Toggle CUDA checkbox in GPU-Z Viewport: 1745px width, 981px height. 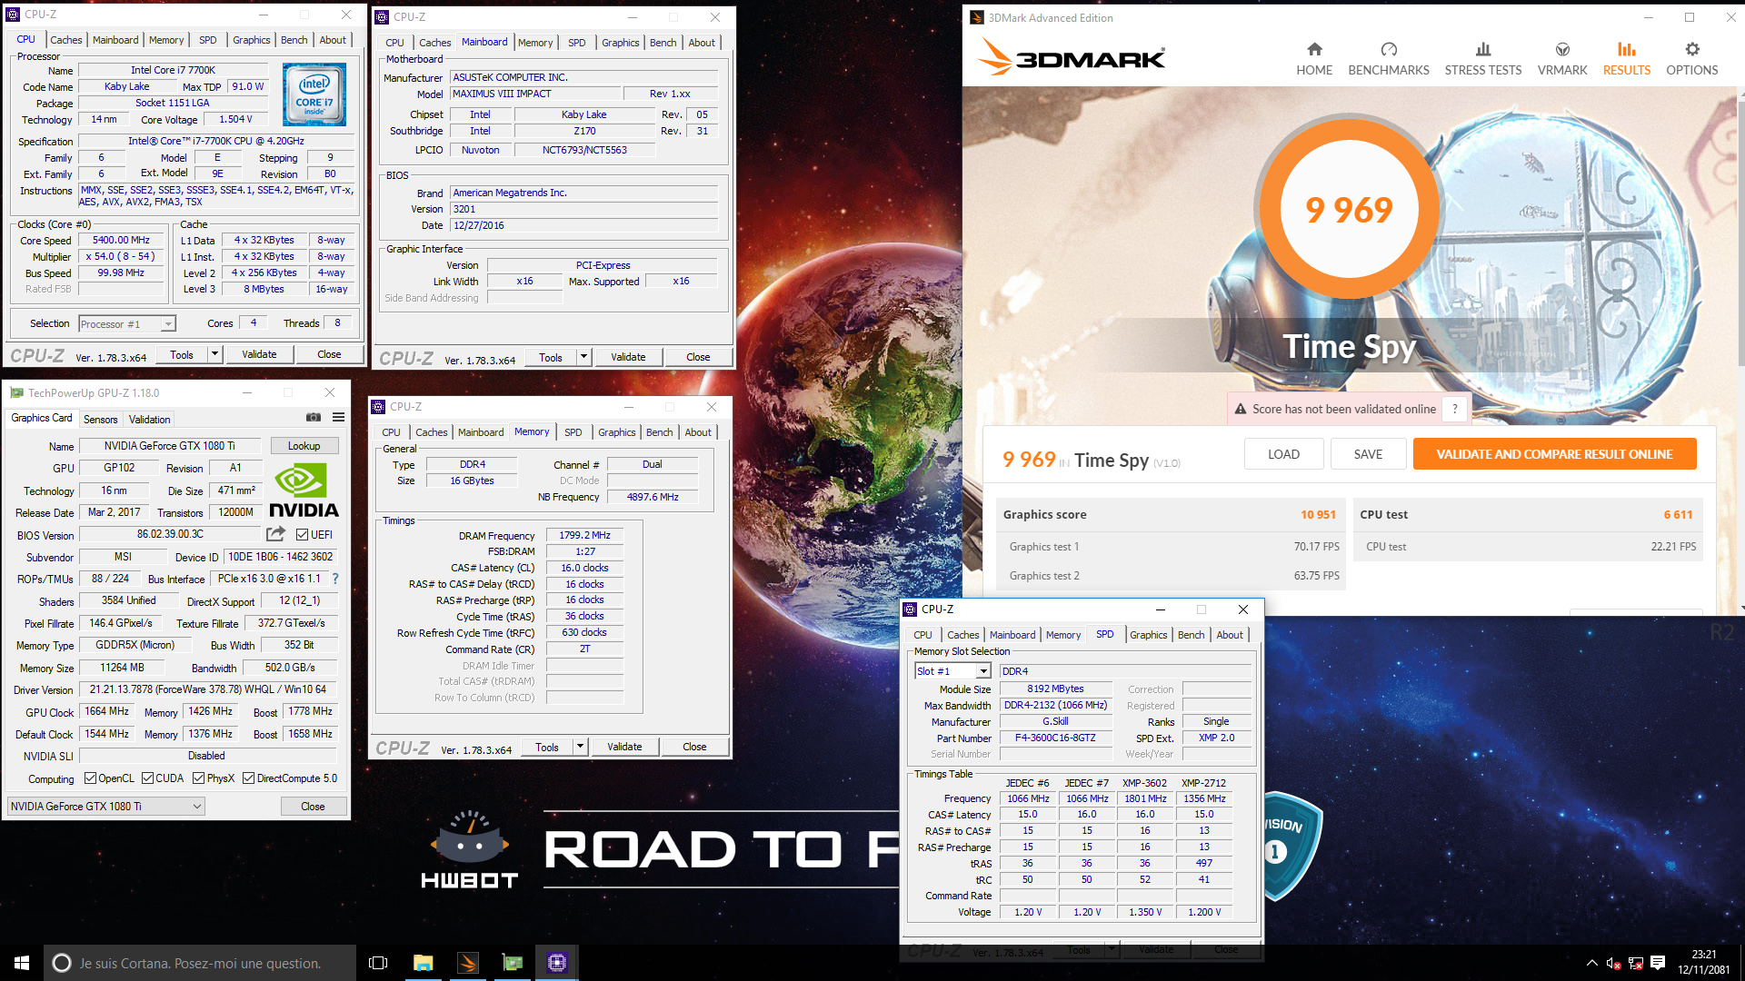coord(147,778)
